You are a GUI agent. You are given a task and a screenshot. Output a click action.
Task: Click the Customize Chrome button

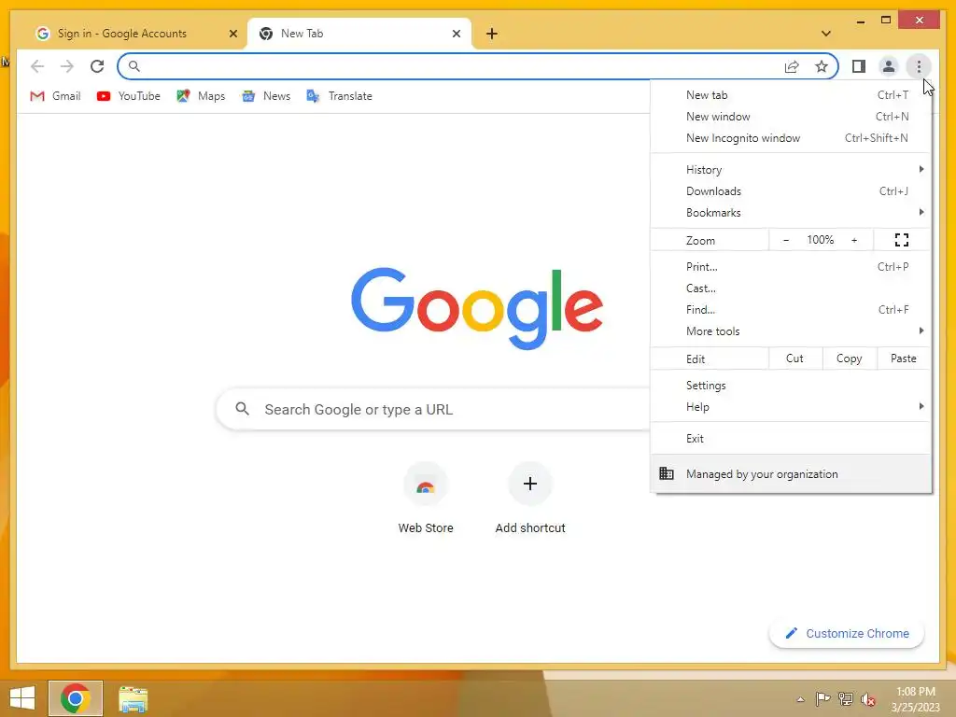[847, 634]
